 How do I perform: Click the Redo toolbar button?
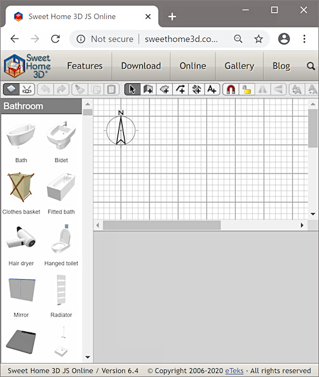click(61, 90)
